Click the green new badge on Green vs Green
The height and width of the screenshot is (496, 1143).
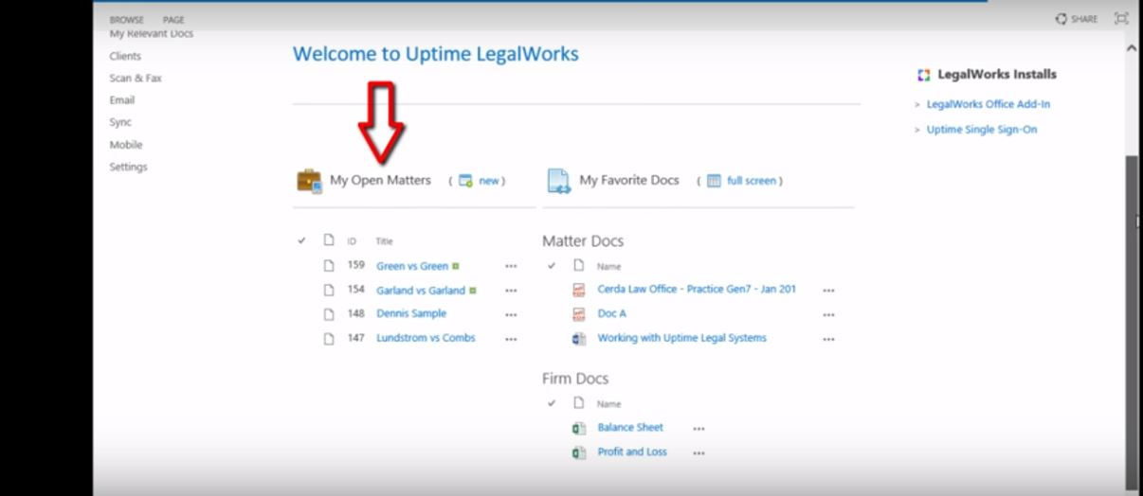[x=456, y=266]
